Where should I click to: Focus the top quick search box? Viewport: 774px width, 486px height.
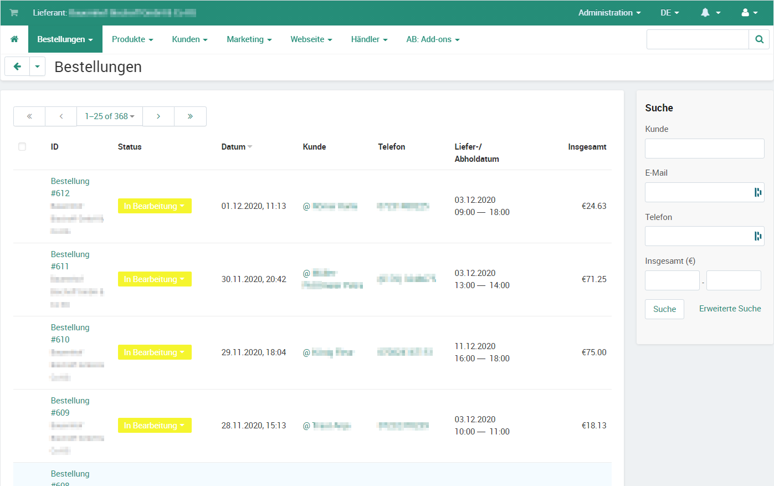(x=698, y=39)
